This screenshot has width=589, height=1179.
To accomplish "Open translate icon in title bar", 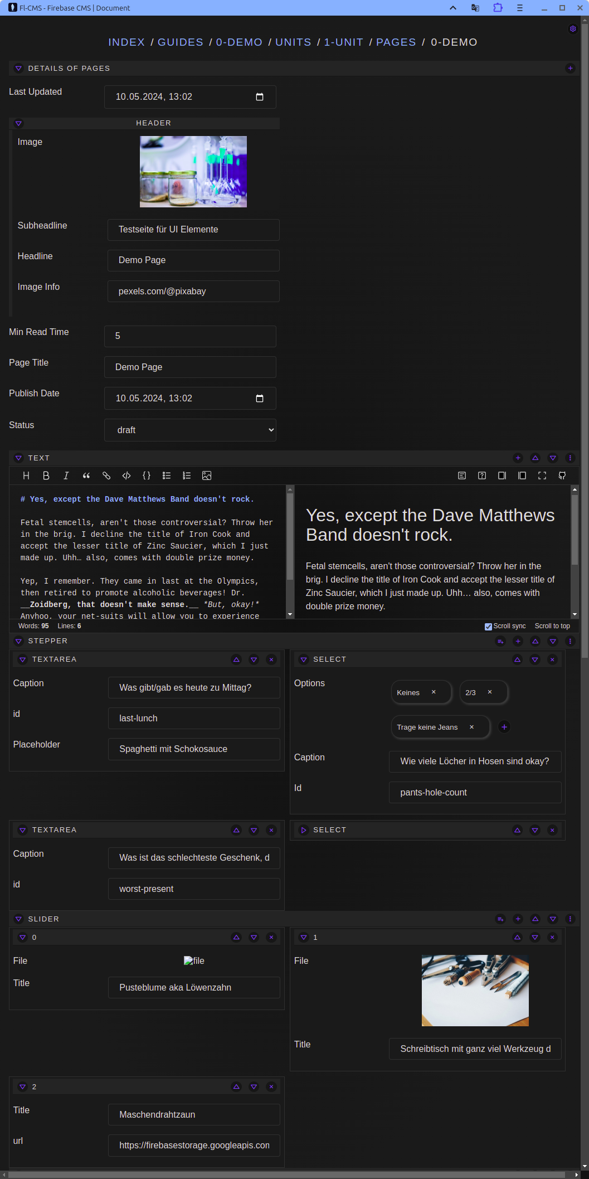I will pyautogui.click(x=475, y=8).
